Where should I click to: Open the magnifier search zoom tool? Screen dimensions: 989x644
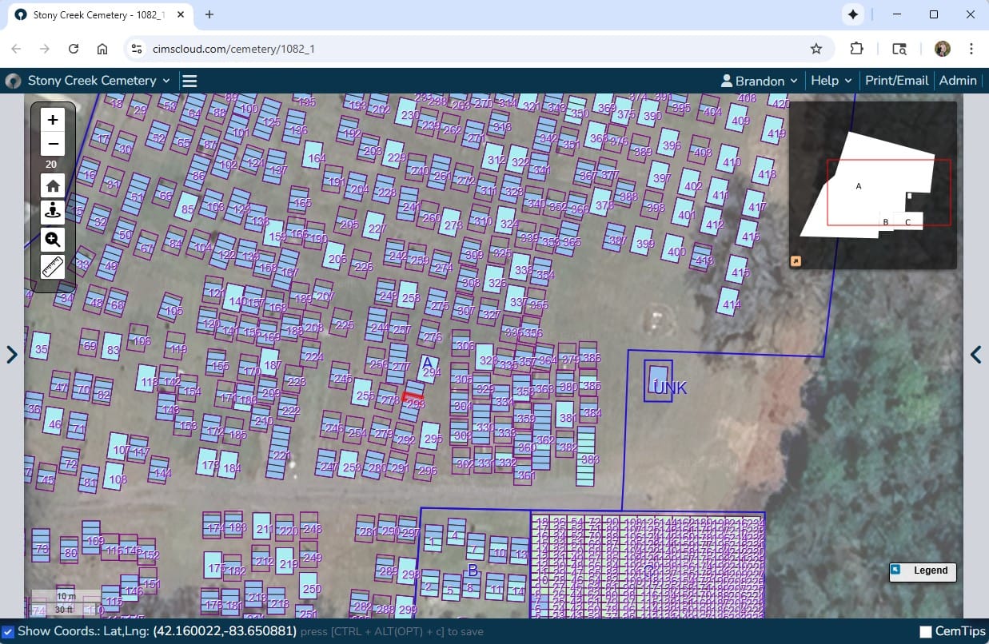click(53, 240)
